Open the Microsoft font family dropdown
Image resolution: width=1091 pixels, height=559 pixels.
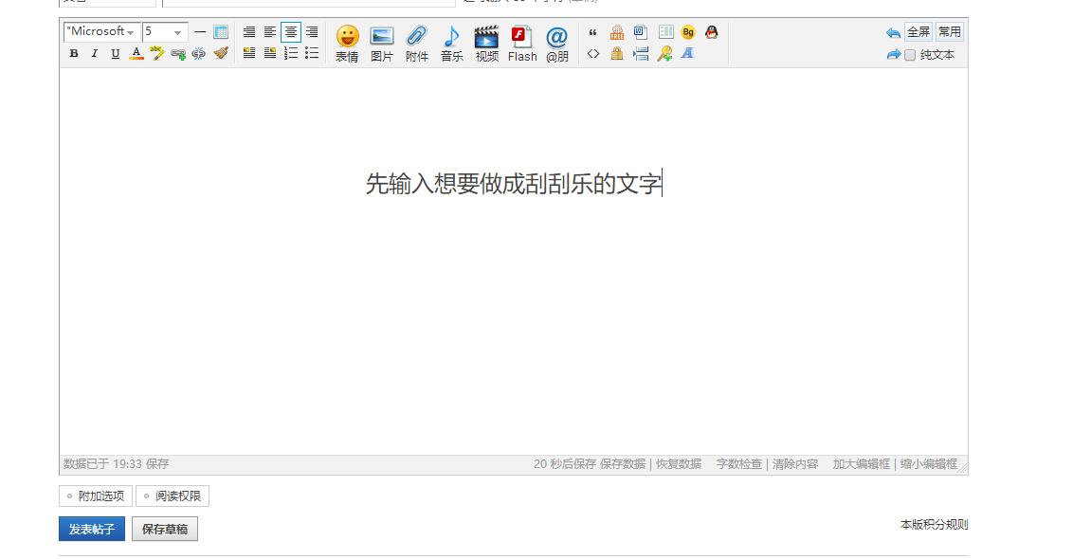coord(101,32)
